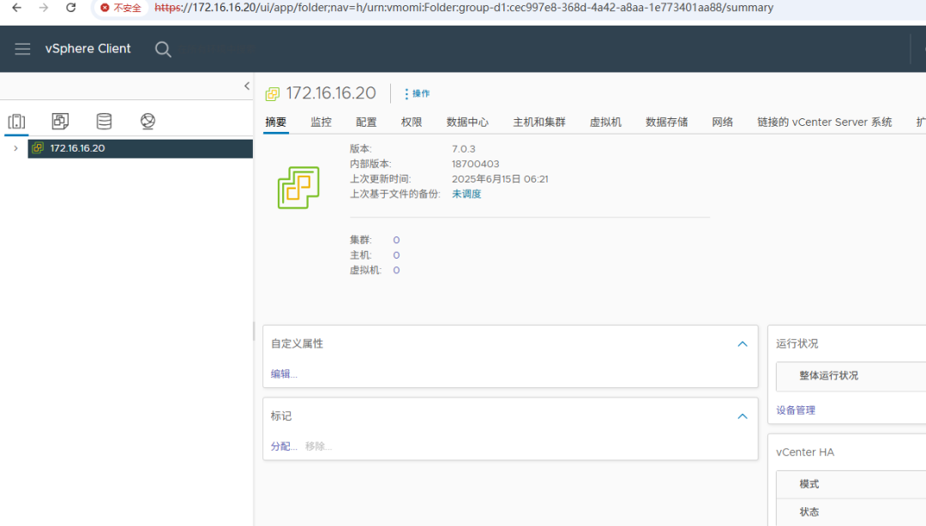926x526 pixels.
Task: Click the 移除... link under 标记
Action: pyautogui.click(x=318, y=446)
